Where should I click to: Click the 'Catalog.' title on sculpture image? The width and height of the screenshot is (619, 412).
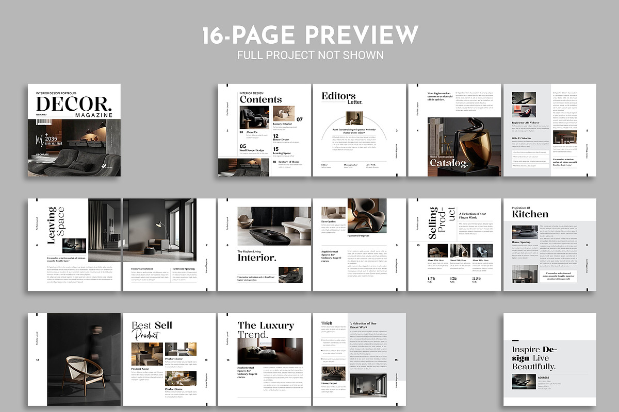[x=449, y=164]
